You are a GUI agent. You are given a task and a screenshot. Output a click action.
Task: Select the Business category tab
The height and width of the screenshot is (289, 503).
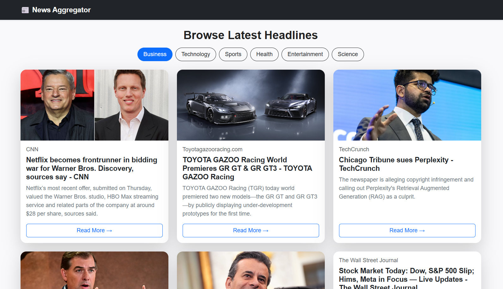(155, 54)
